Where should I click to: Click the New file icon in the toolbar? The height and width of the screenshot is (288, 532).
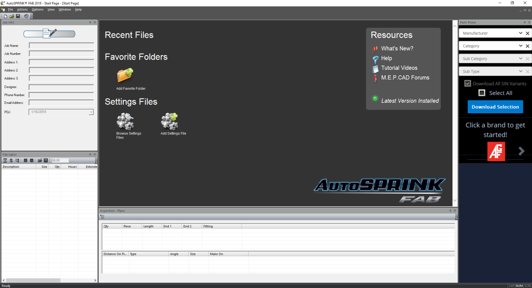6,16
